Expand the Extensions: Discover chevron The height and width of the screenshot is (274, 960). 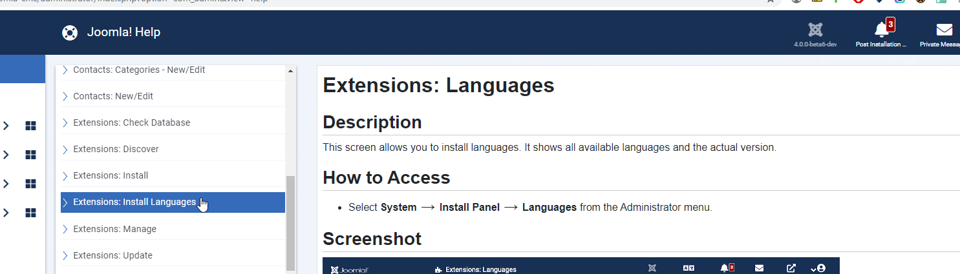click(x=65, y=149)
